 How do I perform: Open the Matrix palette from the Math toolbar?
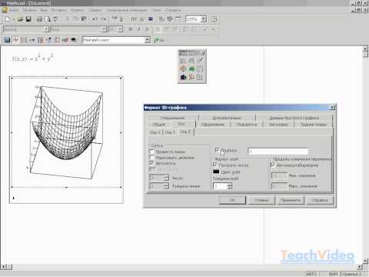click(24, 40)
